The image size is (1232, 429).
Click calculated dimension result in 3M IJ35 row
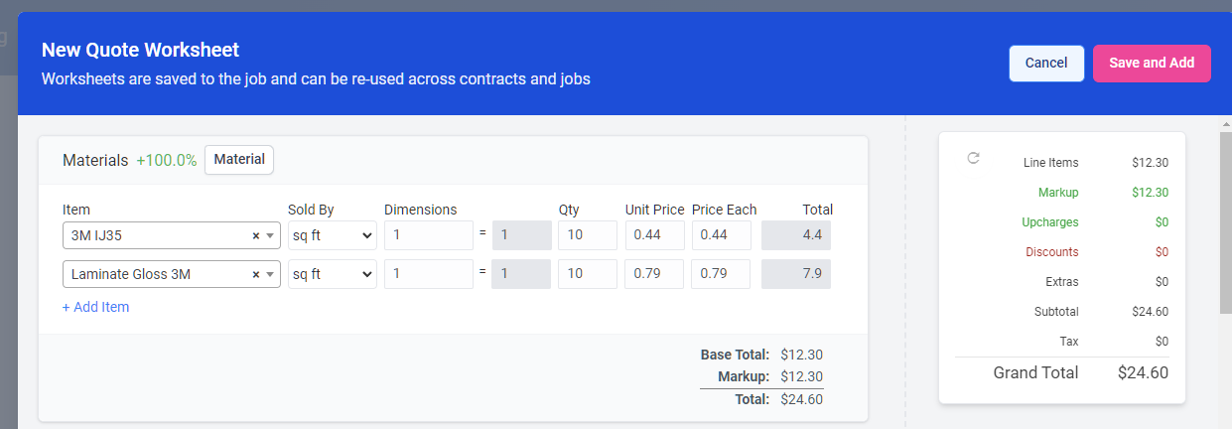(521, 235)
